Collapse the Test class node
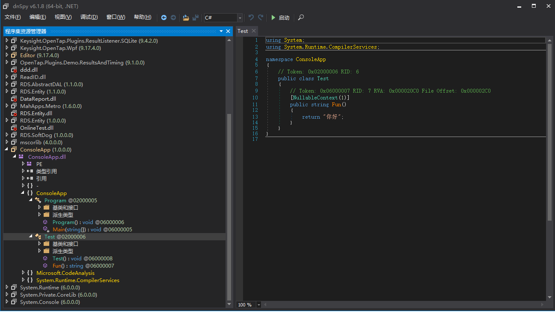This screenshot has height=312, width=555. point(31,236)
